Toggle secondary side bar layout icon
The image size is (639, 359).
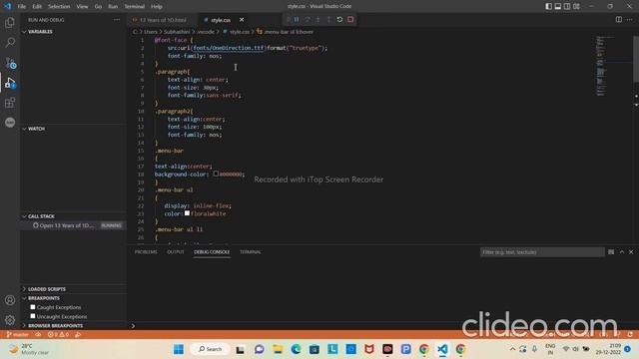[x=567, y=6]
